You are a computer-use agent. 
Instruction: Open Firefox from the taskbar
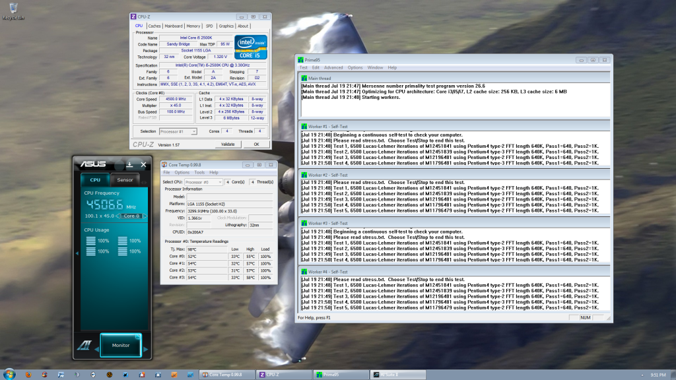pyautogui.click(x=28, y=374)
